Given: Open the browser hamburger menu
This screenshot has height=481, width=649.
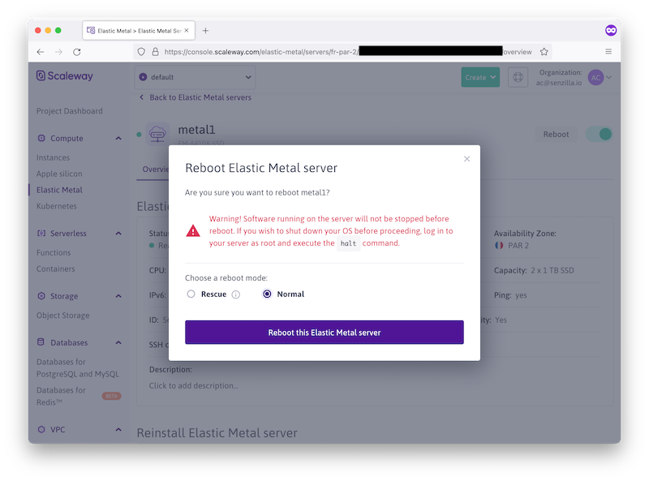Looking at the screenshot, I should click(608, 51).
